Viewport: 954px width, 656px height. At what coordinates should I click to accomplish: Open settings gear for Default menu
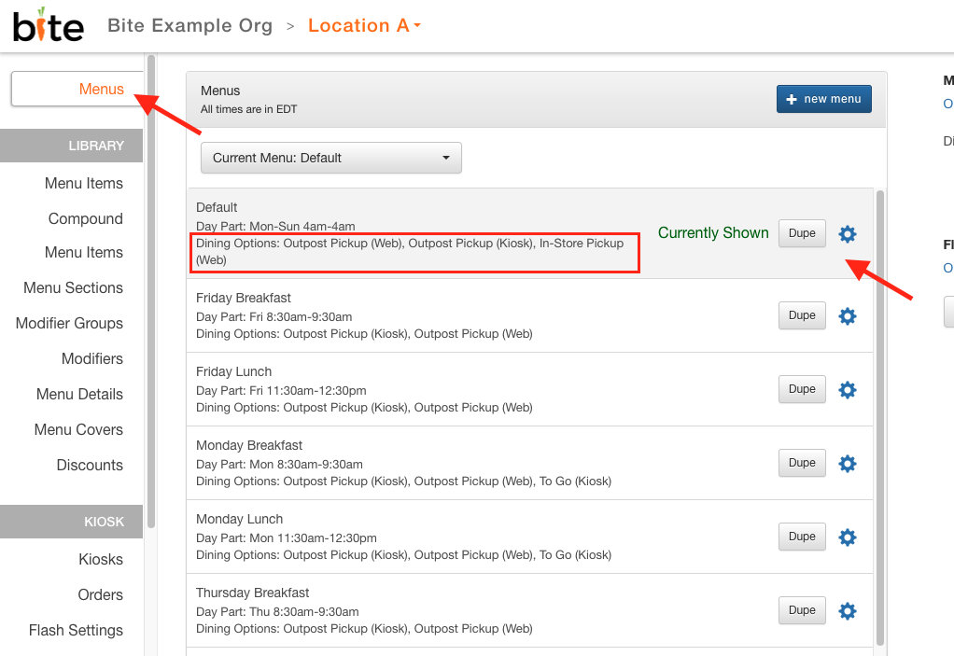coord(847,234)
